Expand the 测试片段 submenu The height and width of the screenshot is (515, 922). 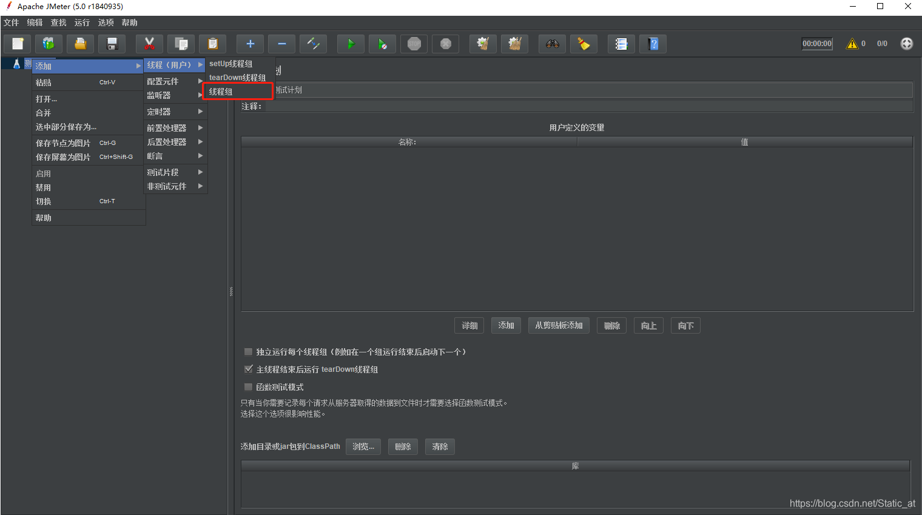coord(175,172)
